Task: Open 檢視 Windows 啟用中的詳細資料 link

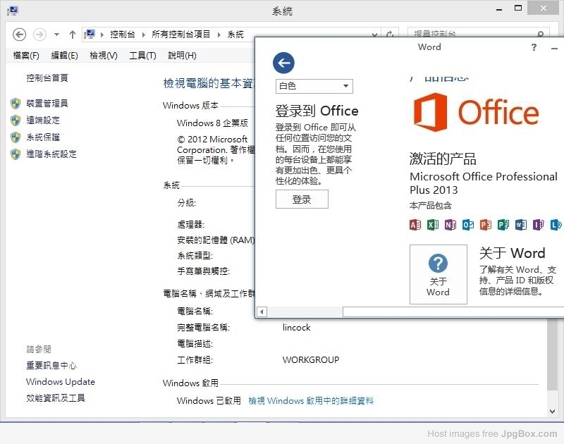Action: pyautogui.click(x=311, y=400)
